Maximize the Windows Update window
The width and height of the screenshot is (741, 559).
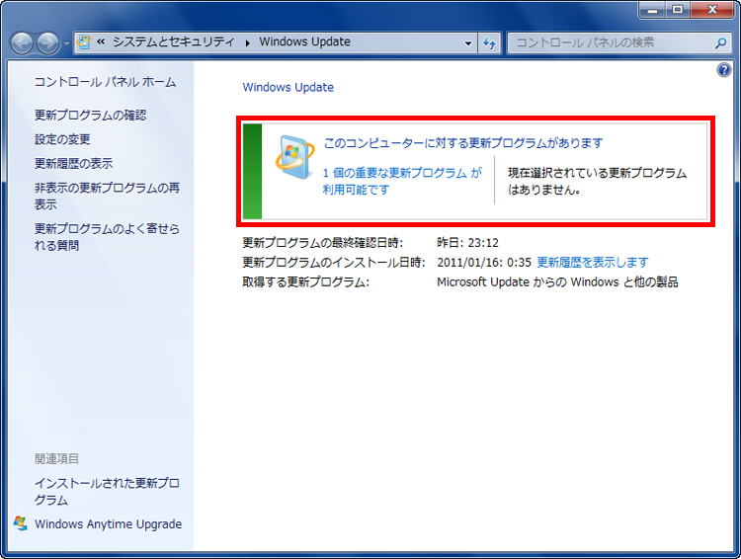[678, 10]
